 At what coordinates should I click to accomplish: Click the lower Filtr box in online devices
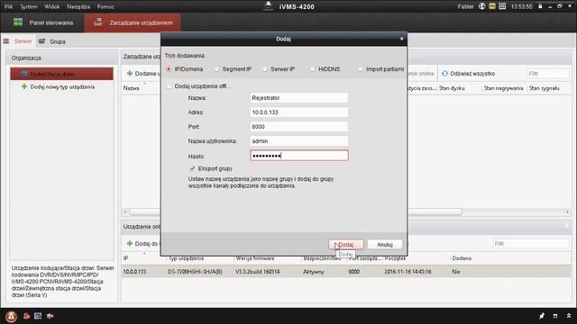[x=531, y=243]
